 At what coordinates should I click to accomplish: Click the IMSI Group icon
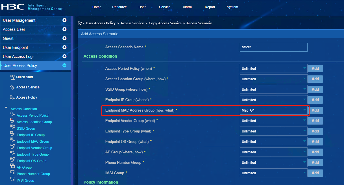(x=12, y=179)
